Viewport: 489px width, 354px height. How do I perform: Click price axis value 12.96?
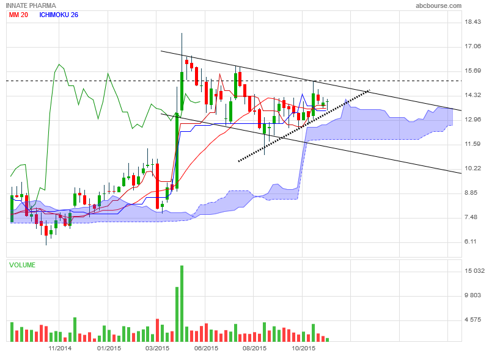click(472, 119)
